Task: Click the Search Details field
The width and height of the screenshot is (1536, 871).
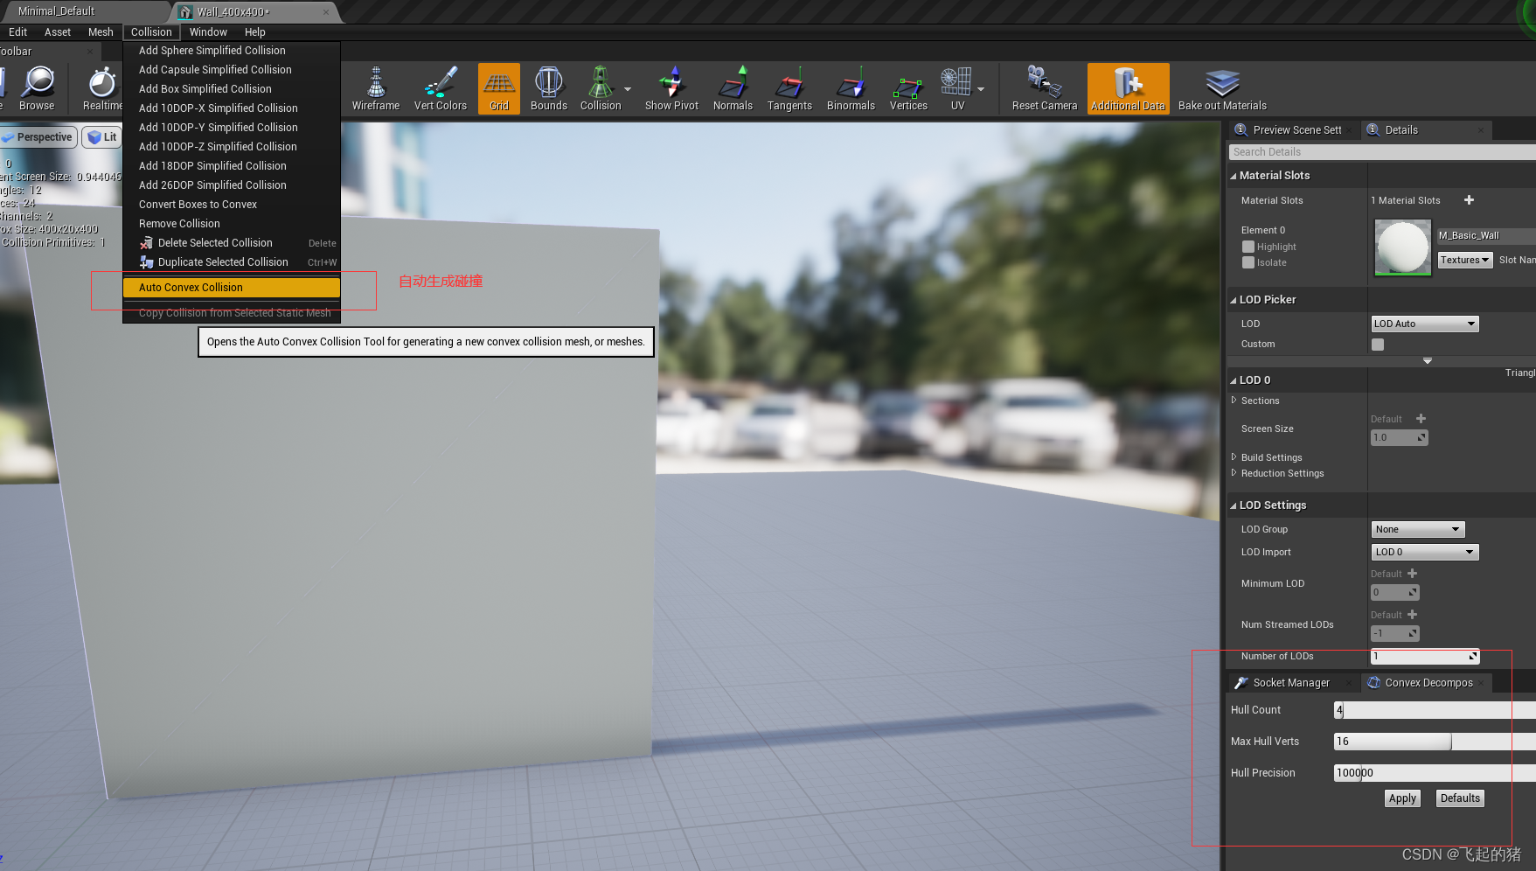Action: [1382, 152]
